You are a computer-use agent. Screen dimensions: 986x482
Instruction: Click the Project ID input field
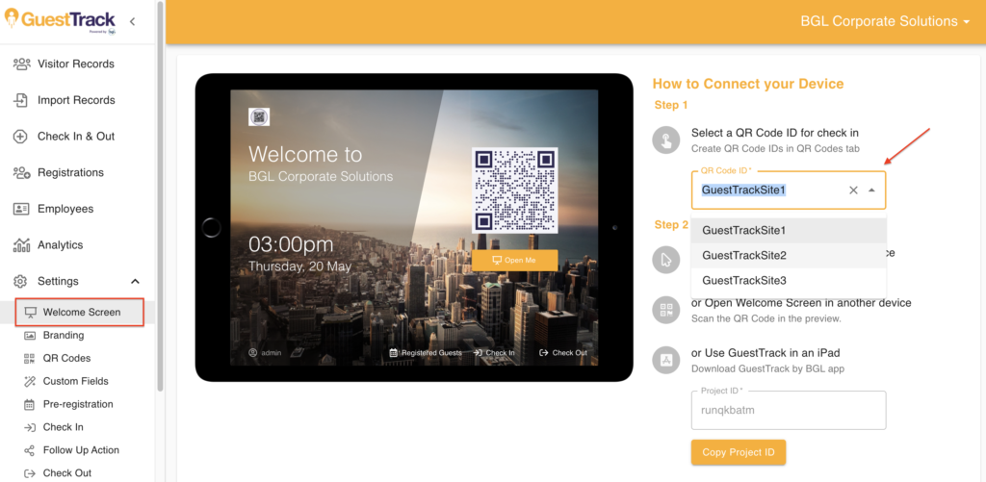pos(788,410)
